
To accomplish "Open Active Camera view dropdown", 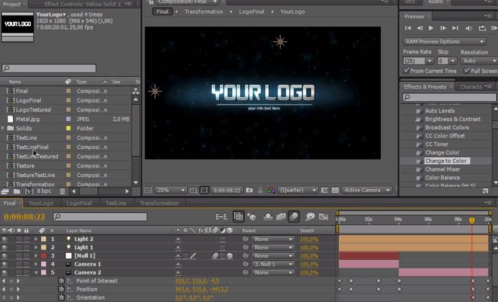I will pos(367,190).
